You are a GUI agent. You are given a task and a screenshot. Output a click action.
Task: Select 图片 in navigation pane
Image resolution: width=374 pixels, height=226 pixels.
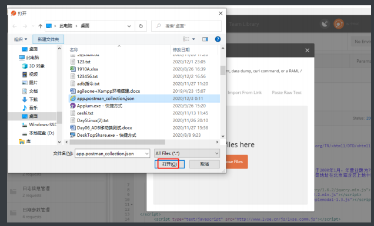30,83
